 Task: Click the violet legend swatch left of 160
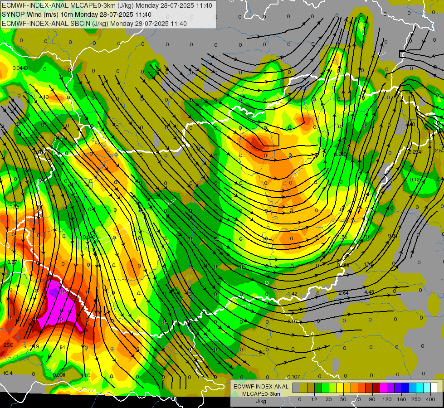click(x=398, y=388)
